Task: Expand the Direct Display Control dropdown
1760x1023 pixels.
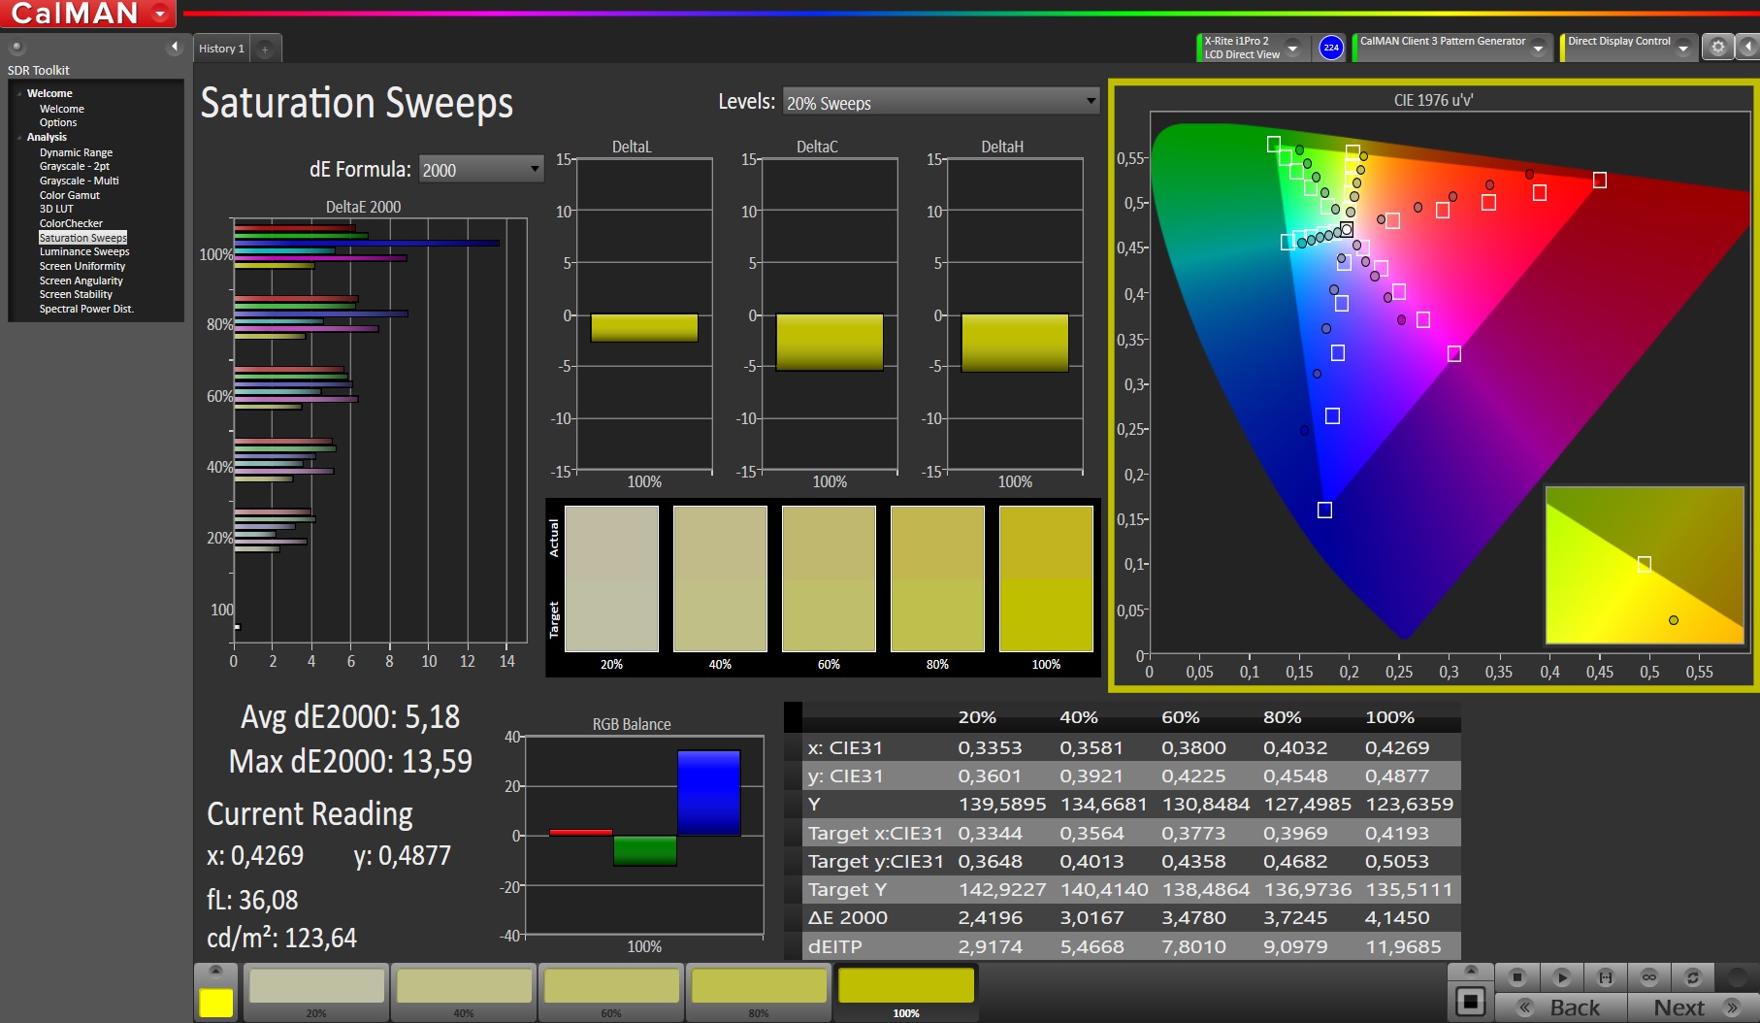Action: (1683, 49)
